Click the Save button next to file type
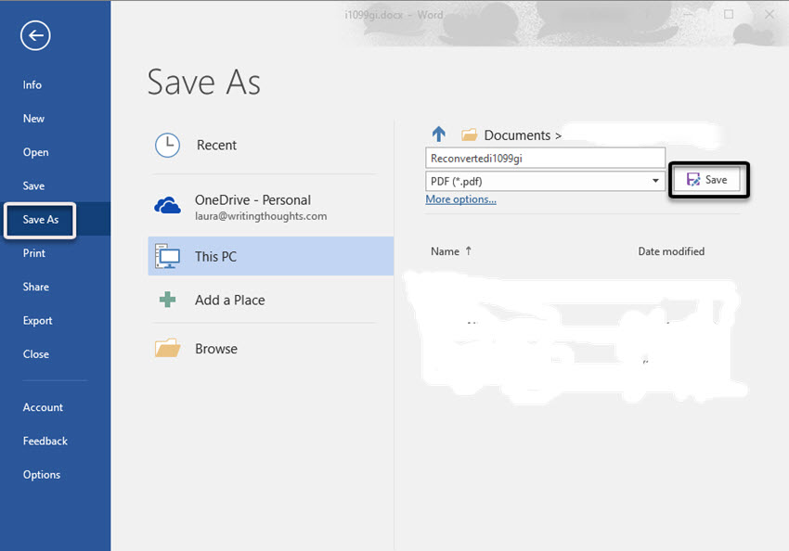The image size is (789, 551). [x=708, y=180]
